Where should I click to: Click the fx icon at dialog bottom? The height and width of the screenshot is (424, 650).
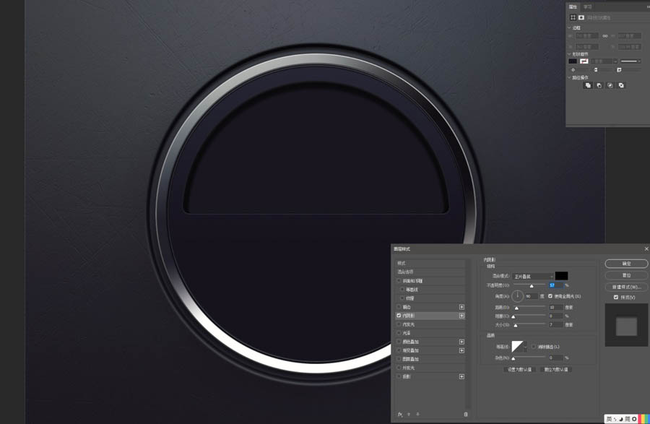coord(400,414)
